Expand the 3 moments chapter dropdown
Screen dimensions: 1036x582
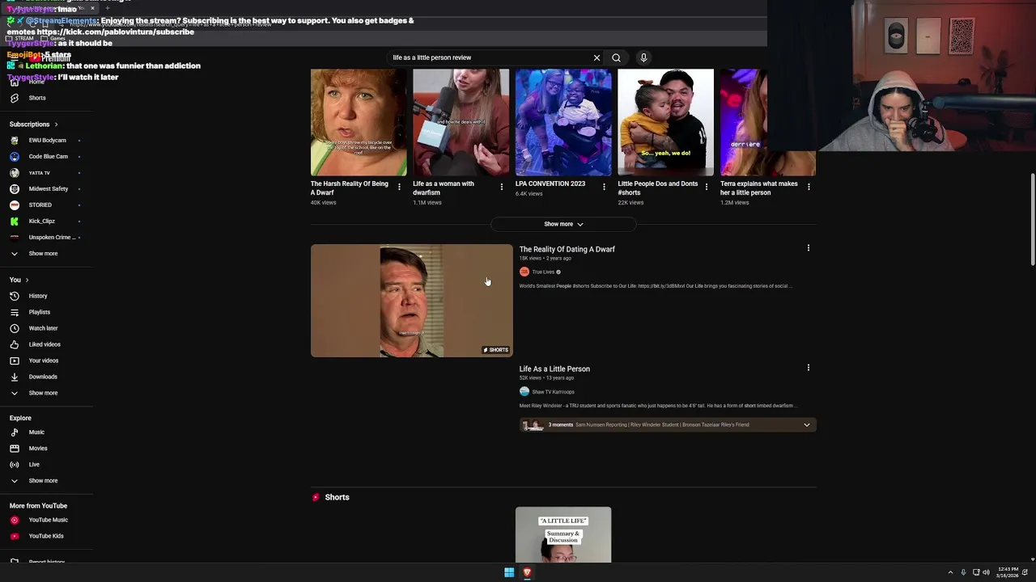[806, 424]
